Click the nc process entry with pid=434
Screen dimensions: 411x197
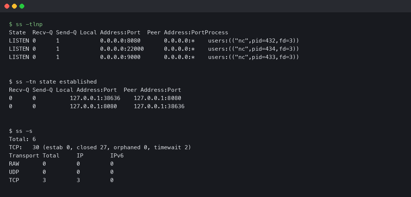click(253, 49)
